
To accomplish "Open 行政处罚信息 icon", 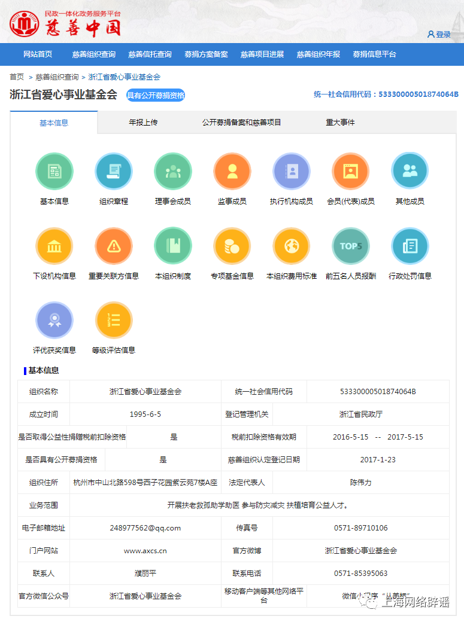I will [410, 246].
